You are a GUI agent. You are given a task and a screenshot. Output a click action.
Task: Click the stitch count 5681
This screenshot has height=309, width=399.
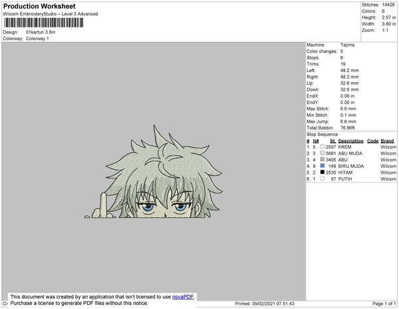pyautogui.click(x=331, y=153)
